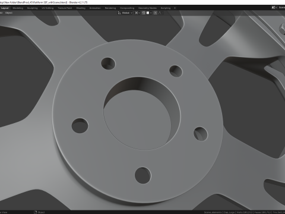Click the 'Object' mode label in status bar
This screenshot has height=214, width=285.
coord(41,212)
